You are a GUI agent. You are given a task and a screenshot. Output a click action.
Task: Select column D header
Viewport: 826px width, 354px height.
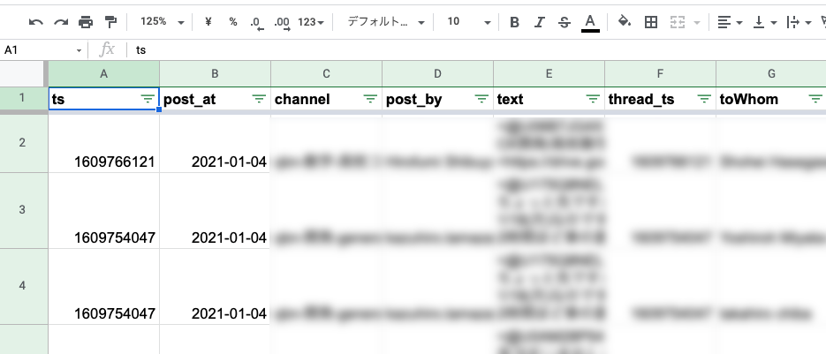438,74
